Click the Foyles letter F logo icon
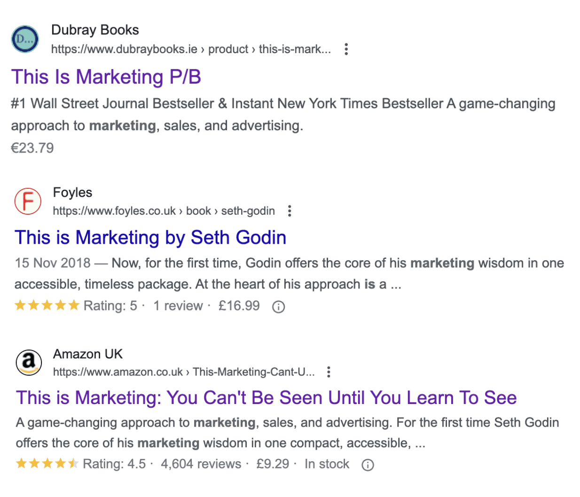580x497 pixels. click(28, 201)
